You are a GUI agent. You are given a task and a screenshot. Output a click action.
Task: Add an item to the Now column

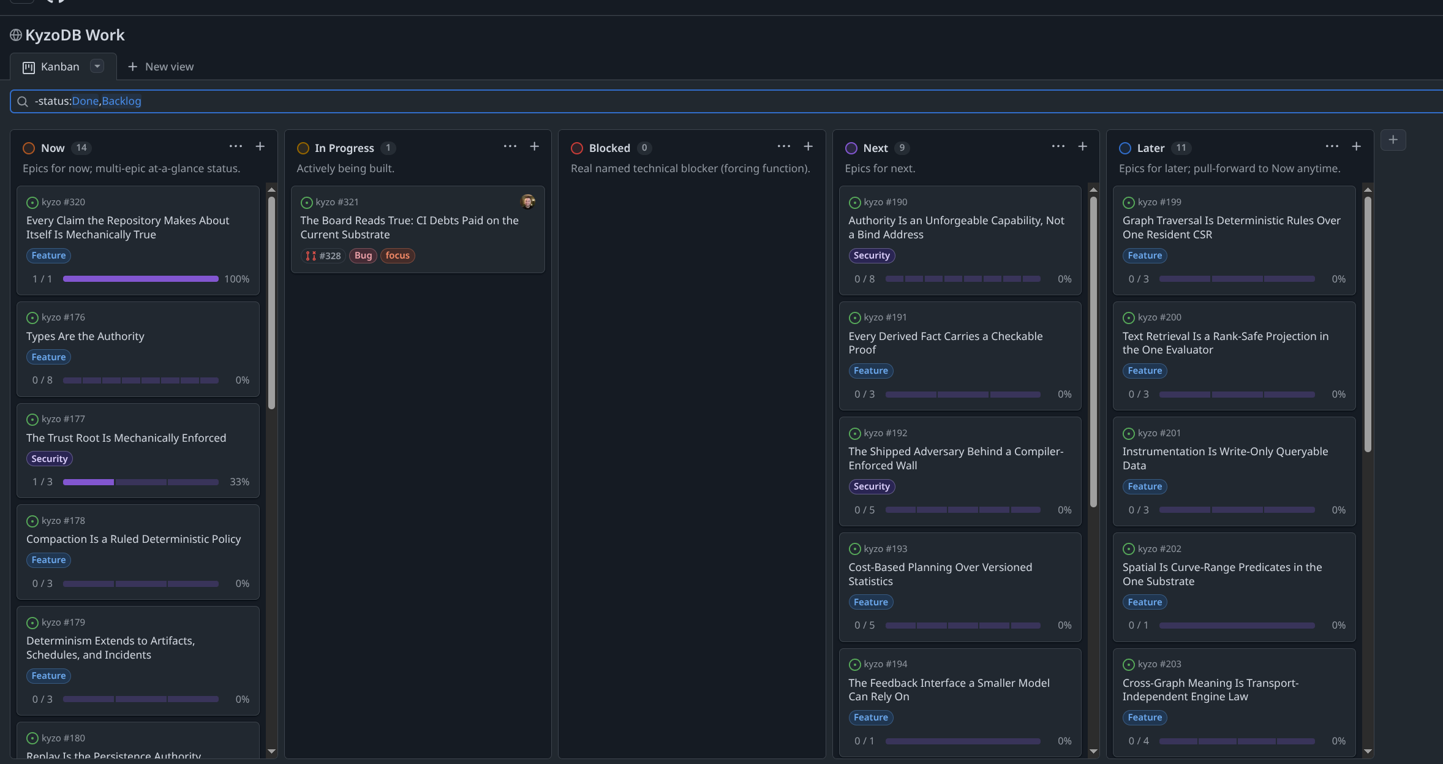pyautogui.click(x=260, y=146)
